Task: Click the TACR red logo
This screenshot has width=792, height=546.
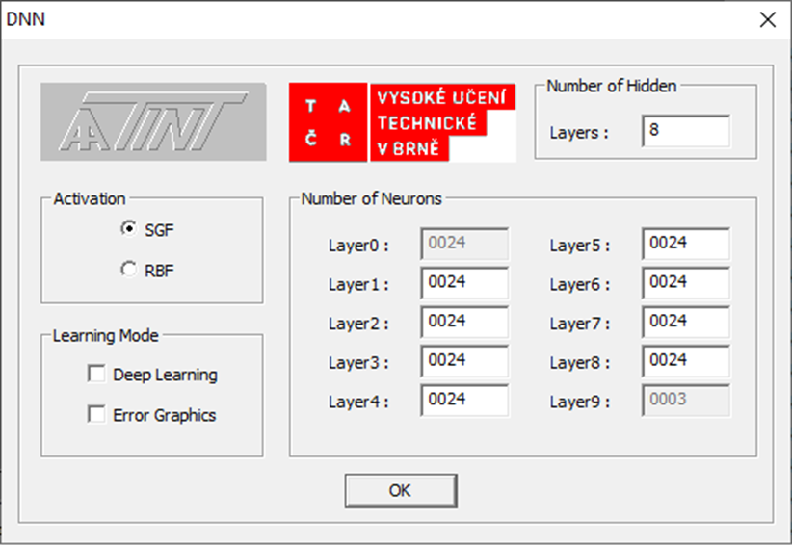Action: point(329,122)
